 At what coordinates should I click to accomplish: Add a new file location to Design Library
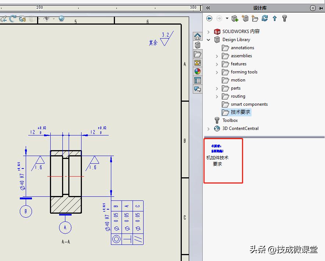click(245, 18)
